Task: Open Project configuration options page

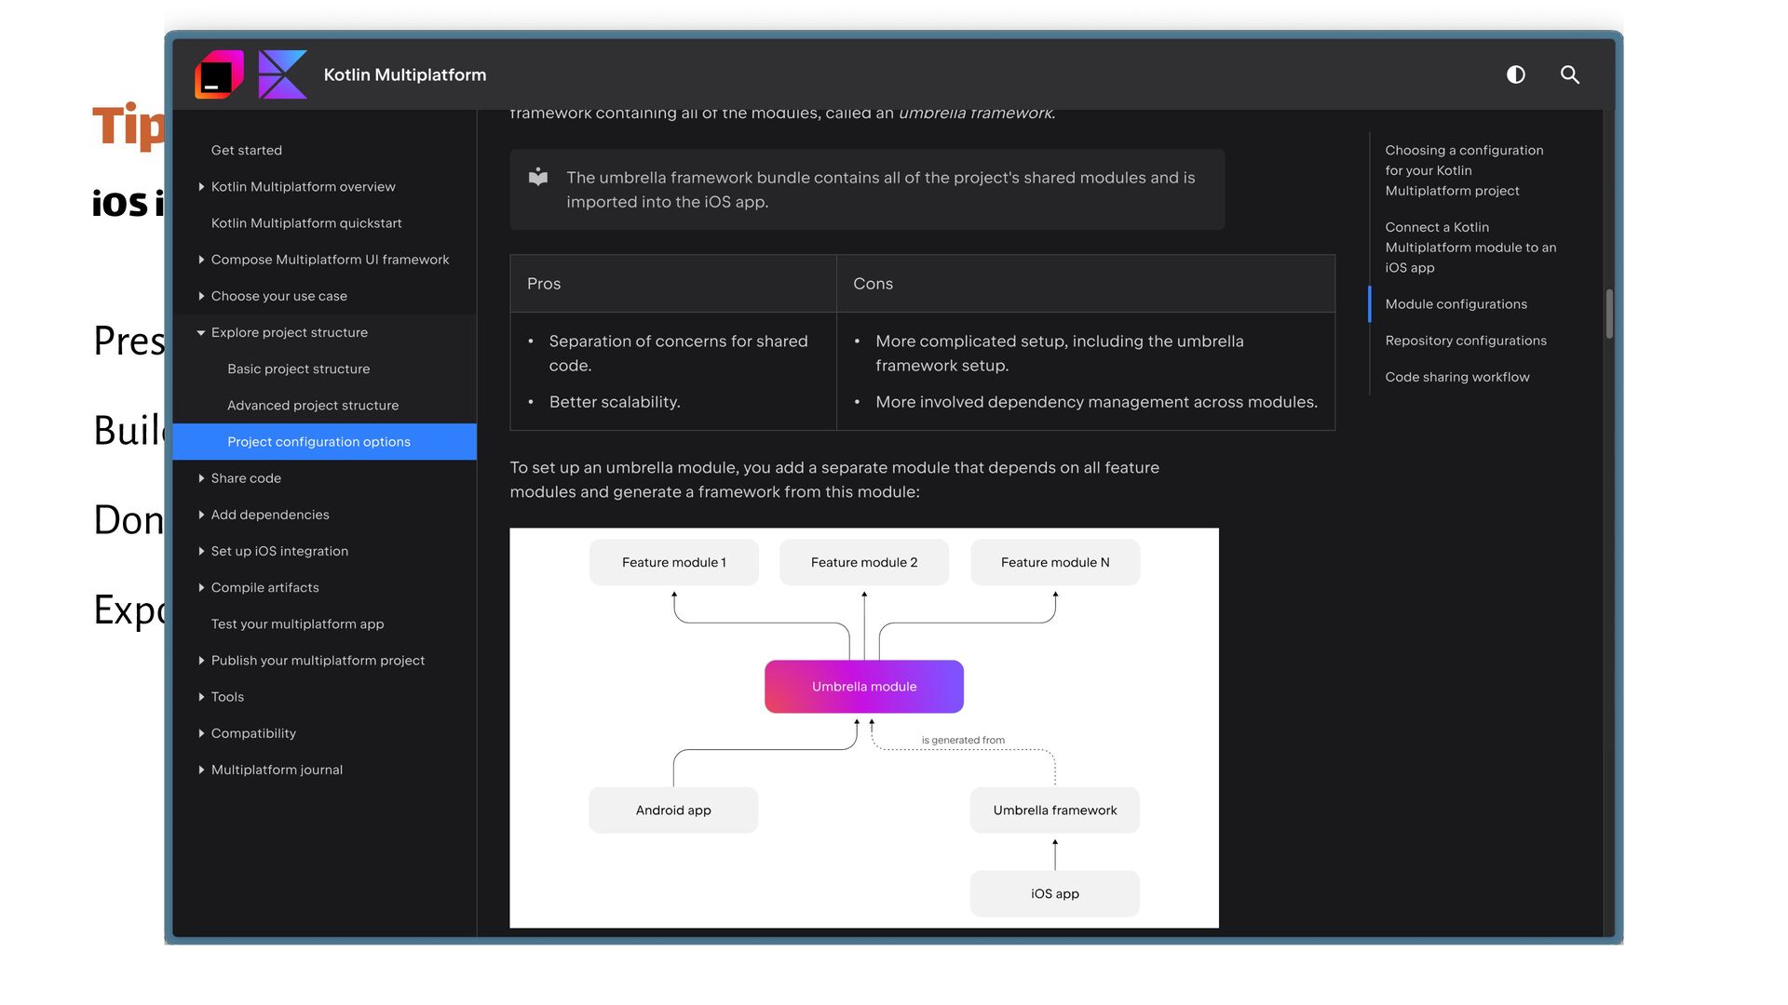Action: click(x=318, y=442)
